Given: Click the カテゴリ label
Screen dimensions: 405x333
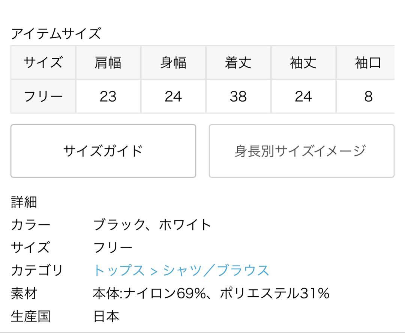Looking at the screenshot, I should click(37, 270).
